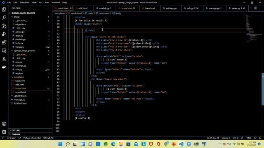Open File Explorer from the taskbar
The width and height of the screenshot is (264, 148).
pyautogui.click(x=121, y=144)
